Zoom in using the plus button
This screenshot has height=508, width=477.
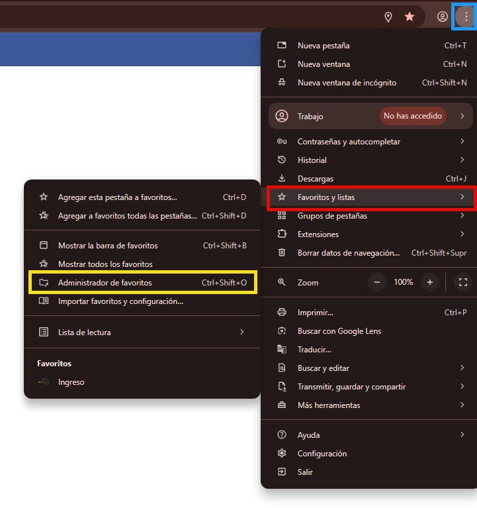pyautogui.click(x=430, y=282)
